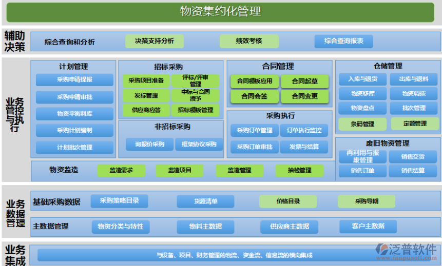
Task: Click the 采购申请提报 button
Action: point(75,79)
